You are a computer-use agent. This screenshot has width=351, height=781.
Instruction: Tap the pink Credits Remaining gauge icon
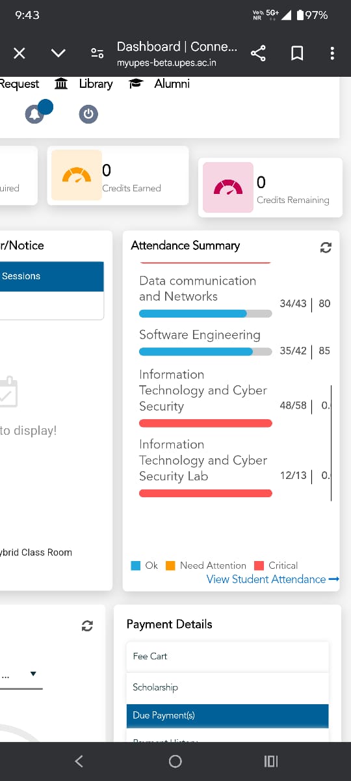[228, 187]
